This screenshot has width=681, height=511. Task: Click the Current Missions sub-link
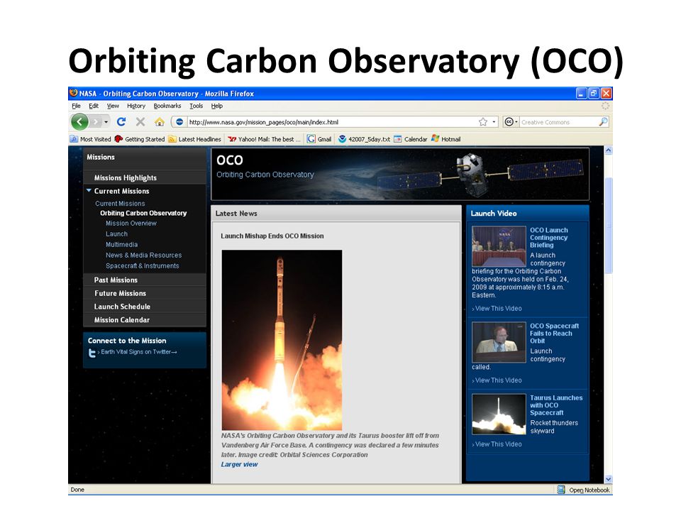(120, 204)
